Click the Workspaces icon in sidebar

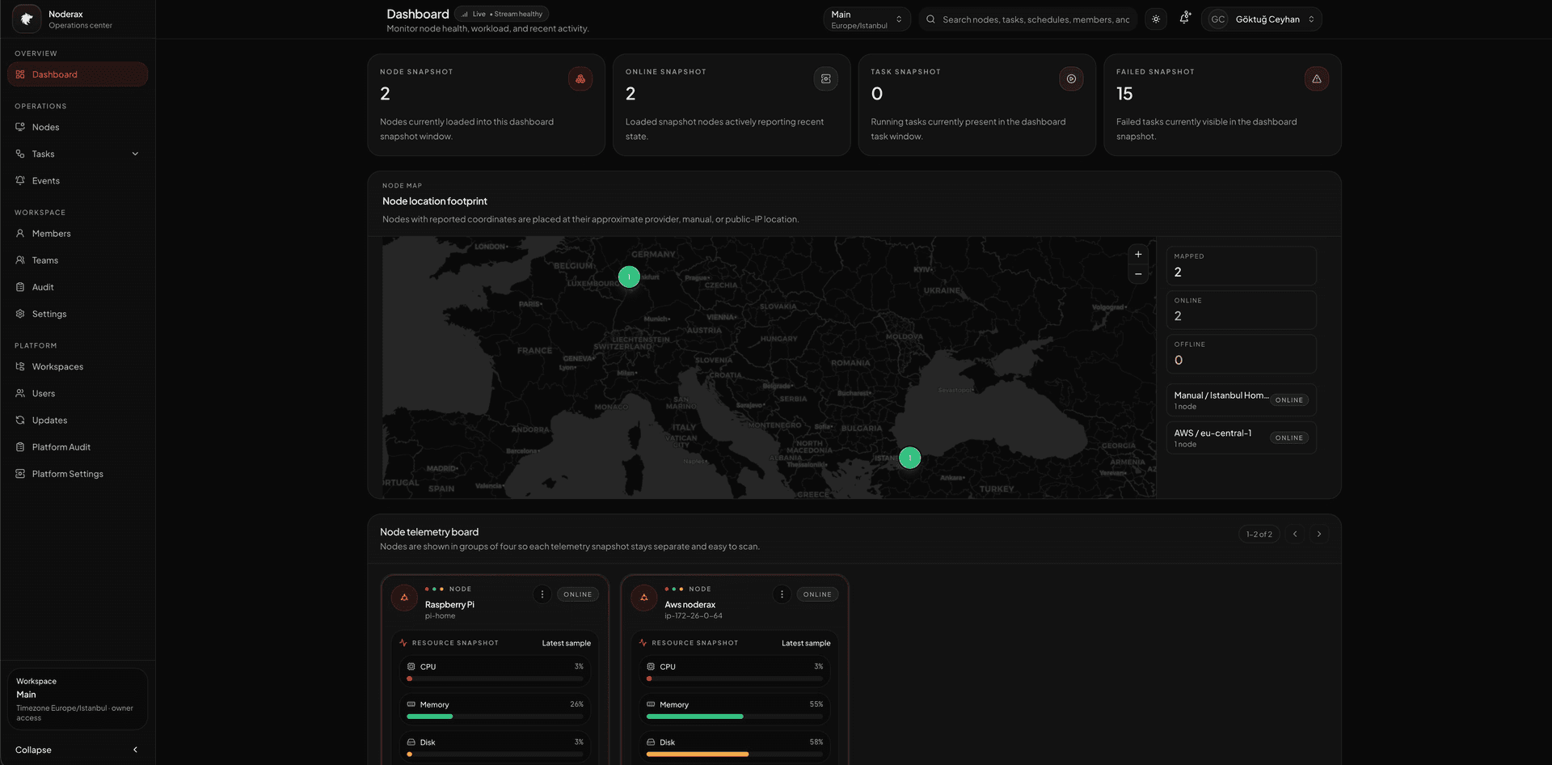(20, 366)
